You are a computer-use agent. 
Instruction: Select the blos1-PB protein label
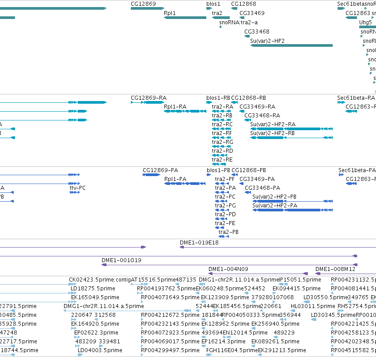(x=218, y=170)
